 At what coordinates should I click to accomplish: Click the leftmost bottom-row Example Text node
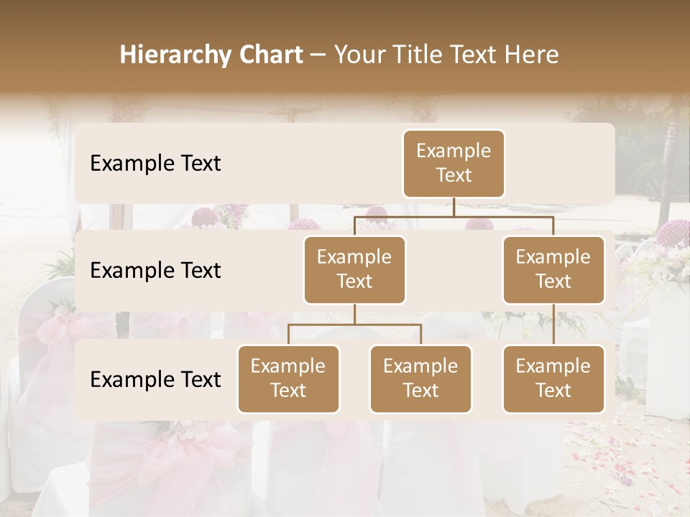(x=288, y=379)
